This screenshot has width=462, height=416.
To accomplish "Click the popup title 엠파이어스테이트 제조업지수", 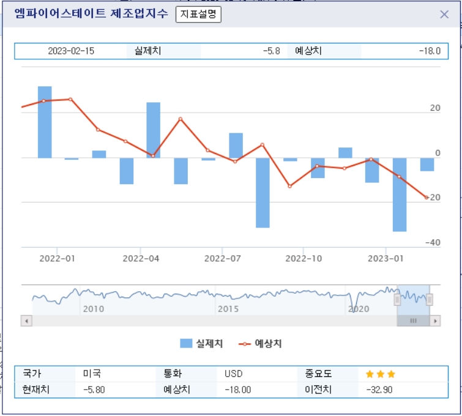I will (91, 13).
